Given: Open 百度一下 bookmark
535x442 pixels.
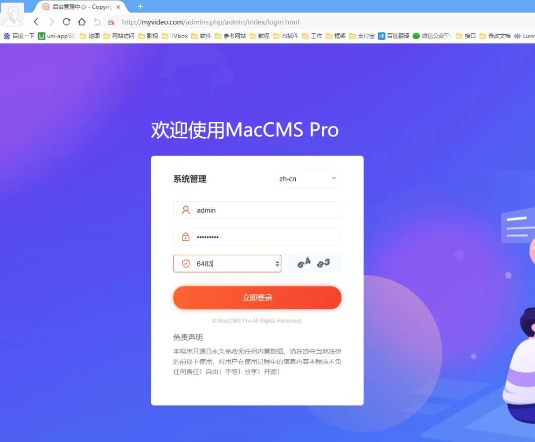Looking at the screenshot, I should click(19, 36).
